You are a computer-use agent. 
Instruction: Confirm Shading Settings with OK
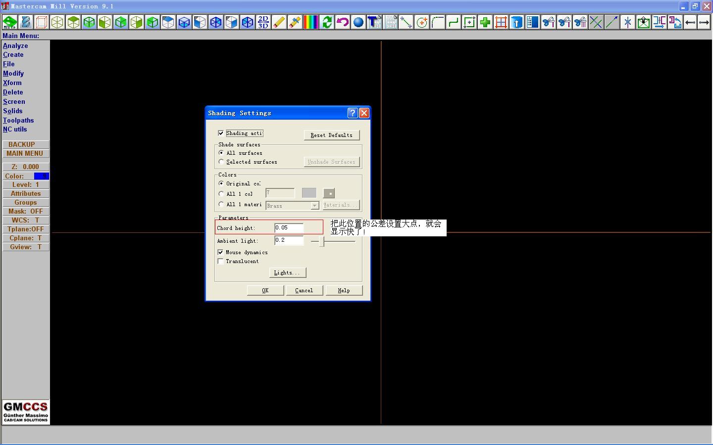[265, 290]
